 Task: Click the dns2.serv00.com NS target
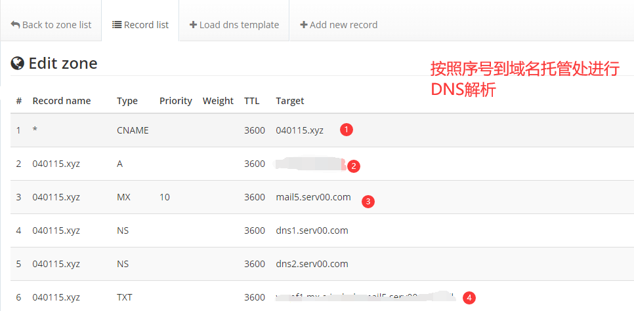(312, 264)
